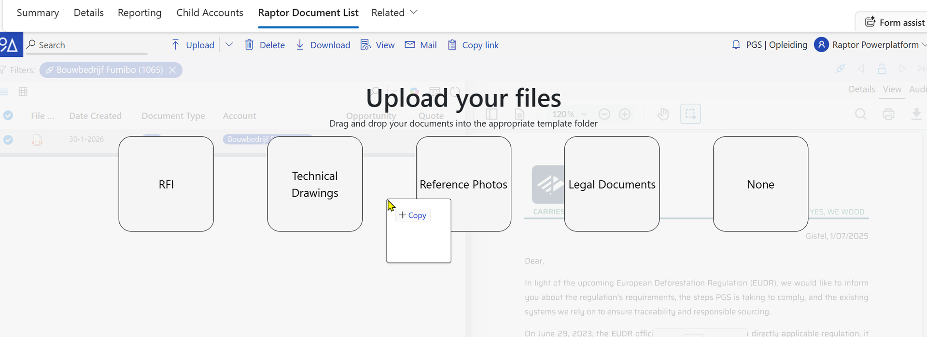The height and width of the screenshot is (337, 927).
Task: Click the Download icon in toolbar
Action: pos(300,45)
